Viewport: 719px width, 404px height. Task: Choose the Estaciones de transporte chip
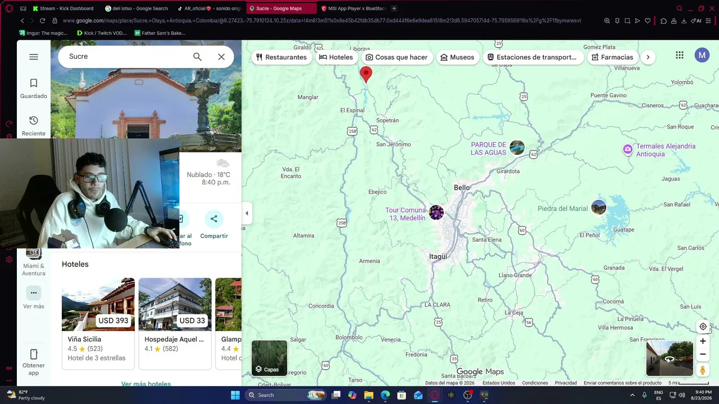tap(532, 57)
